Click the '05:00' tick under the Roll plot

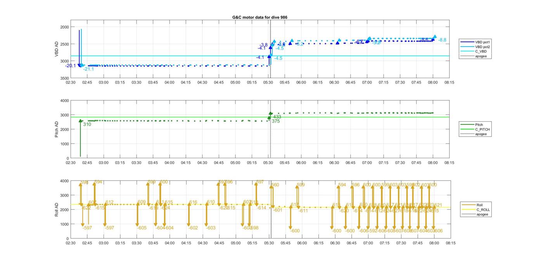pyautogui.click(x=236, y=243)
